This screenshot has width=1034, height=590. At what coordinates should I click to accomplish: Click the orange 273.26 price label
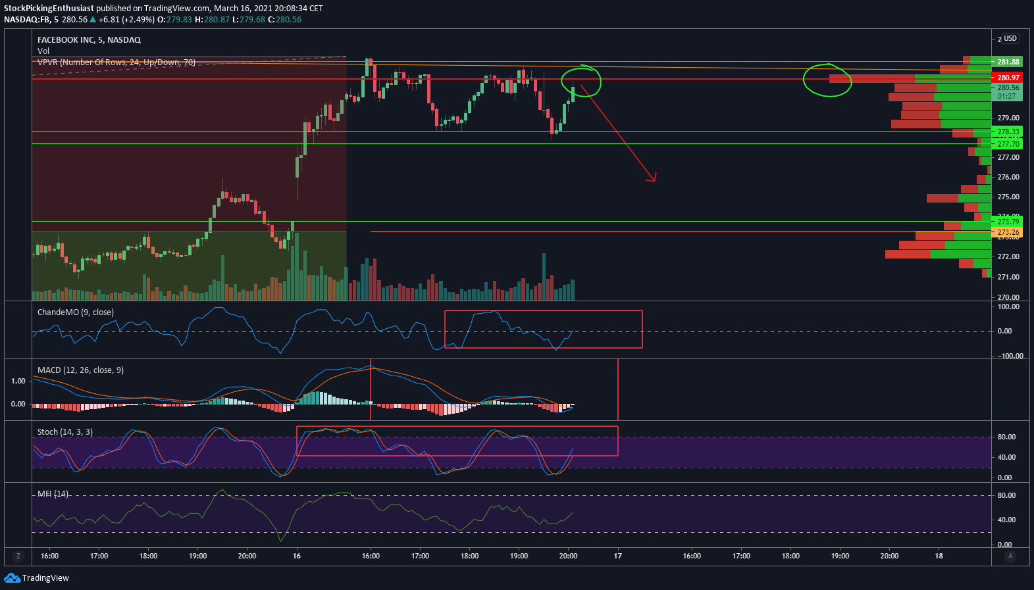click(1007, 233)
